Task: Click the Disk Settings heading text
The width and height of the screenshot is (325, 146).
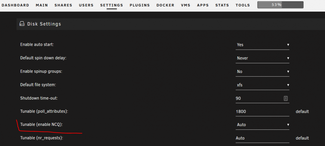Action: tap(44, 24)
